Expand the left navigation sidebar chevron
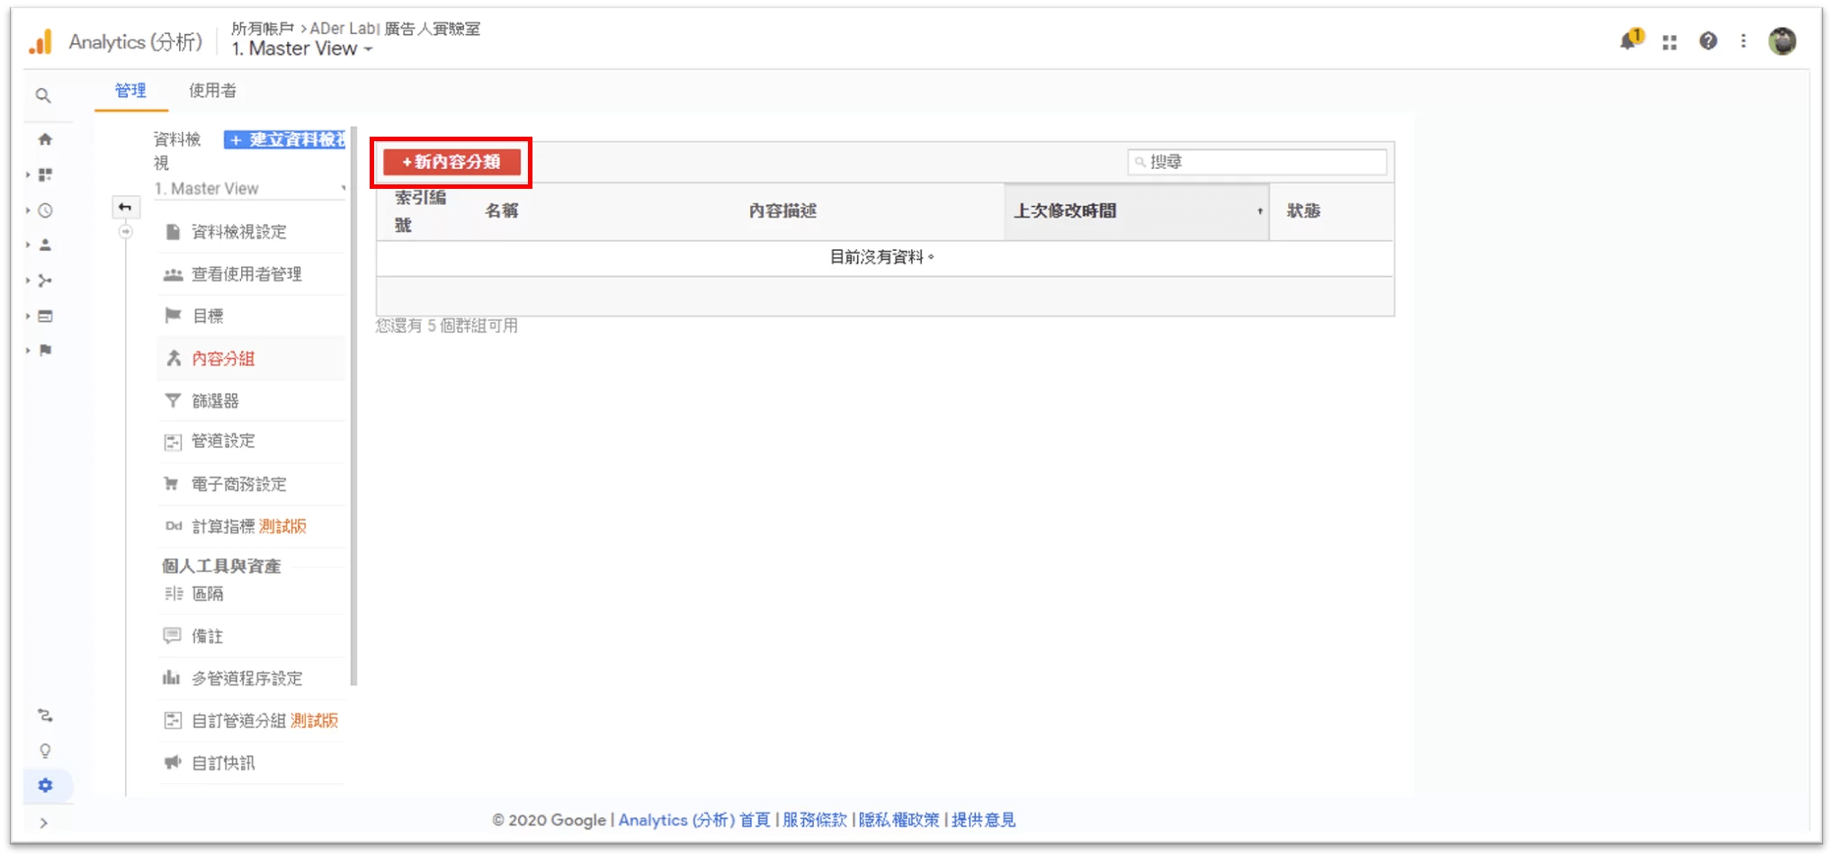The height and width of the screenshot is (857, 1833). tap(43, 823)
